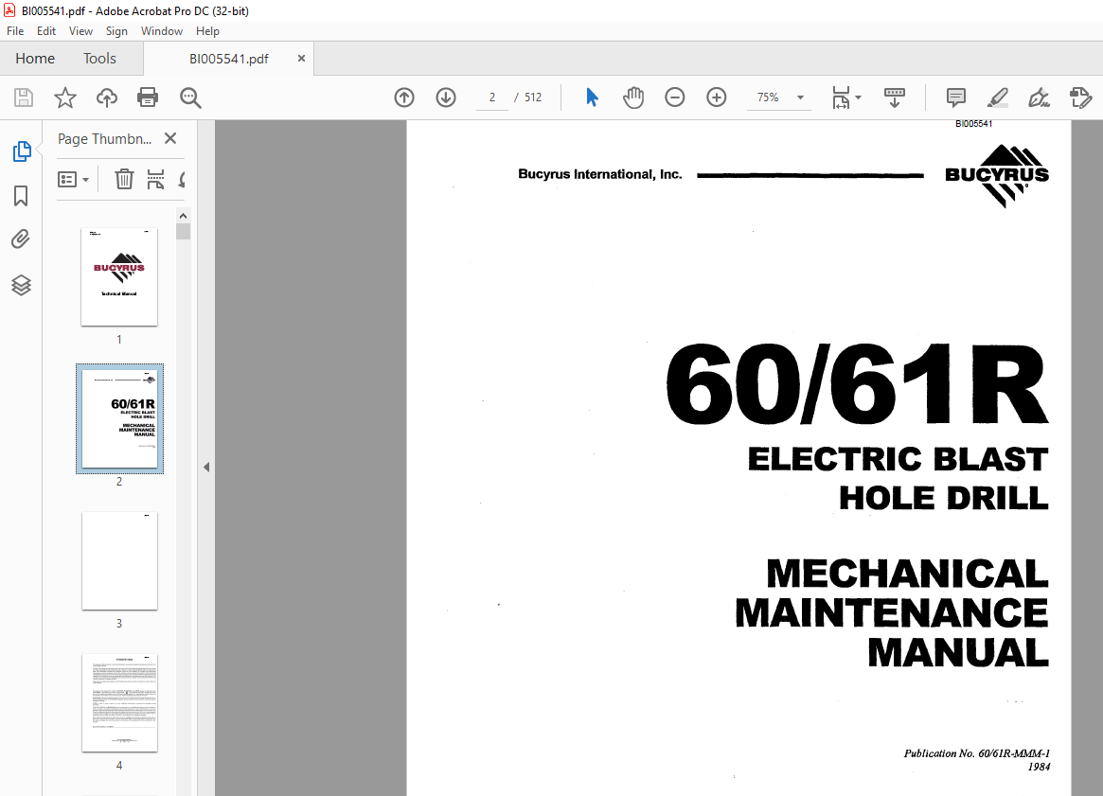Screen dimensions: 1103x796
Task: Rotate page icon in thumbnails toolbar
Action: click(x=182, y=179)
